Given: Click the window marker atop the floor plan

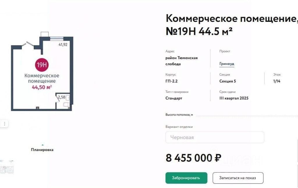Looking at the screenshot, I should (x=57, y=38).
